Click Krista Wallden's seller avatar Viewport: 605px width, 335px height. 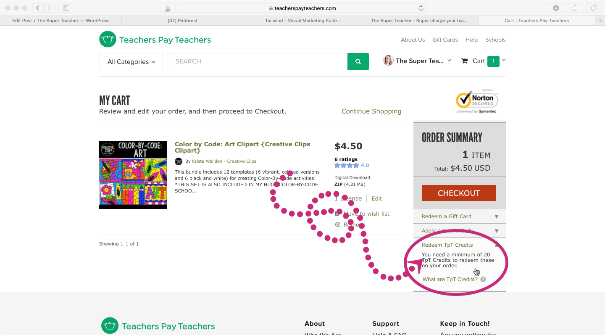[179, 161]
